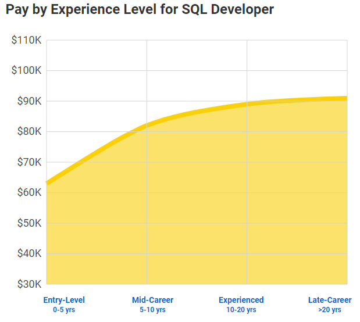This screenshot has width=360, height=322.
Task: Click the pay line at the Mid-Career gridline
Action: (147, 124)
